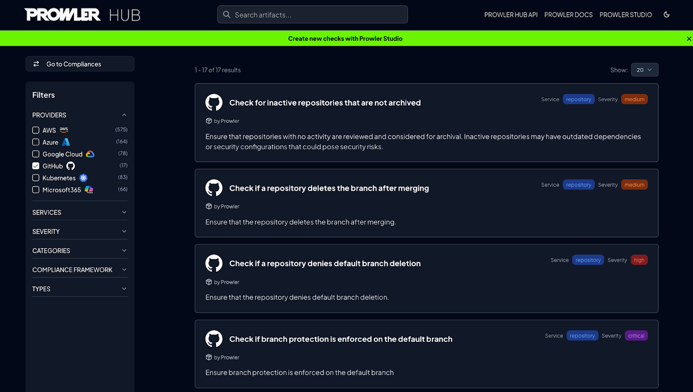Click Create new checks with Prowler Studio link
The height and width of the screenshot is (392, 693).
point(345,39)
